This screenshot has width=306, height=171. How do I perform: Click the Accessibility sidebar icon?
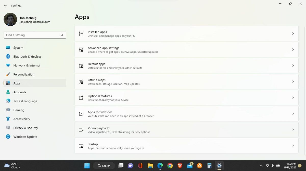(8, 119)
